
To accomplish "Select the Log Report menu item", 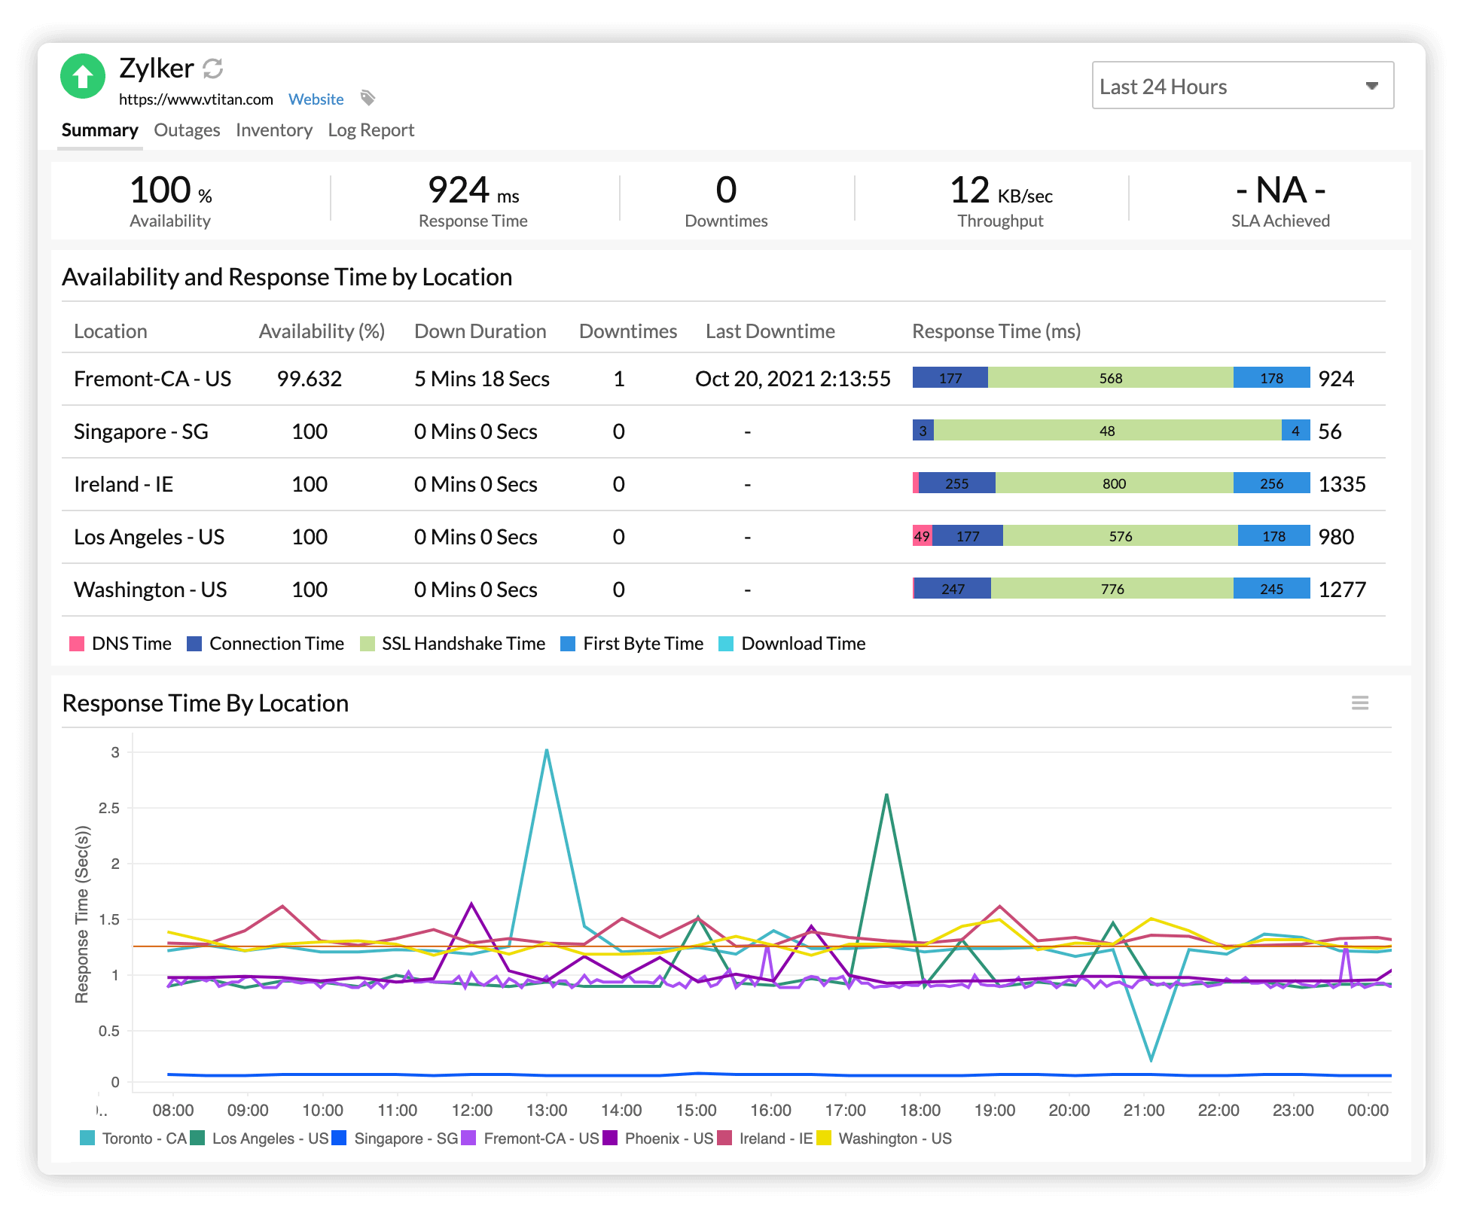I will coord(371,130).
